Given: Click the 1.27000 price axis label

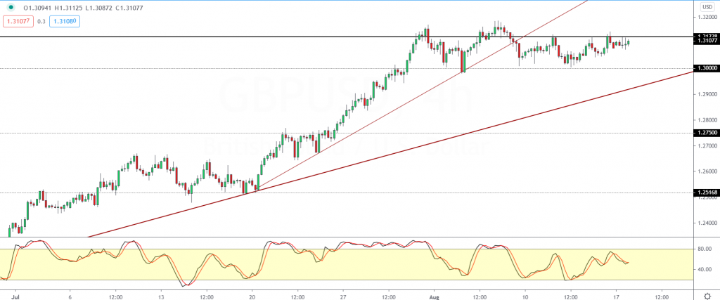Looking at the screenshot, I should [707, 146].
